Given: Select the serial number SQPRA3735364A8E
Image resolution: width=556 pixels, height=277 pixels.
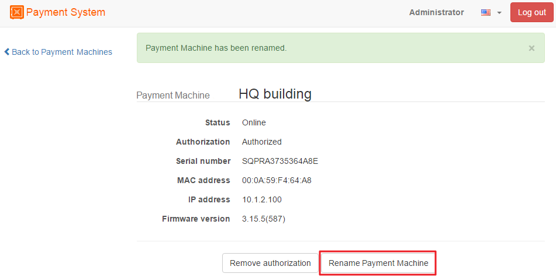Looking at the screenshot, I should click(x=279, y=161).
